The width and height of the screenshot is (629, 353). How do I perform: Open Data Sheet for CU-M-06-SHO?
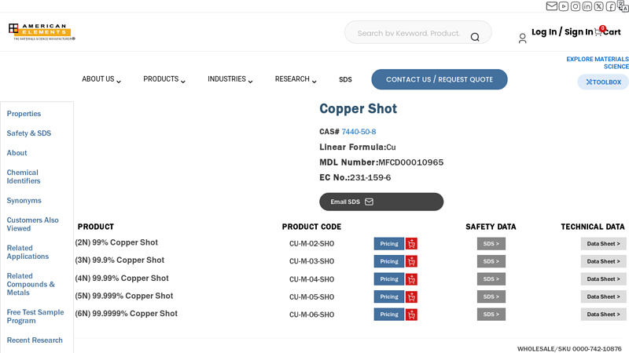603,315
